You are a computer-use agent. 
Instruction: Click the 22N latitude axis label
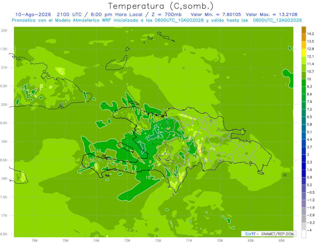(4, 31)
